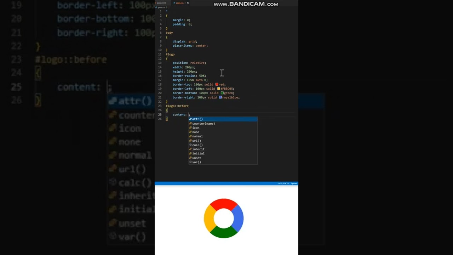Viewport: 453px width, 255px height.
Task: Click the 'padding: 0;' code line
Action: coord(182,24)
